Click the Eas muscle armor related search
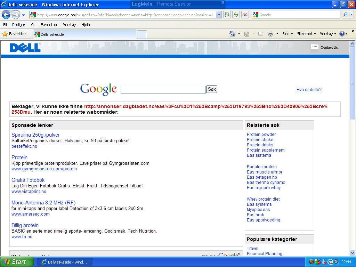Screen dimensions: 356x267 coord(265,172)
